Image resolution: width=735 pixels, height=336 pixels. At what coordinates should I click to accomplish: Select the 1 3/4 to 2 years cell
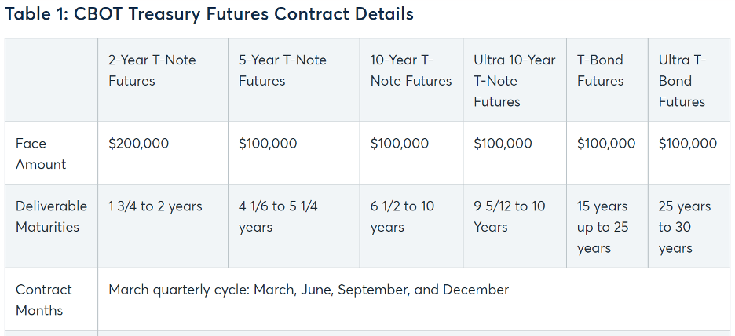163,226
